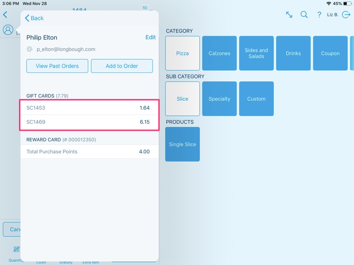
Task: Select the Pizza category
Action: [x=182, y=53]
